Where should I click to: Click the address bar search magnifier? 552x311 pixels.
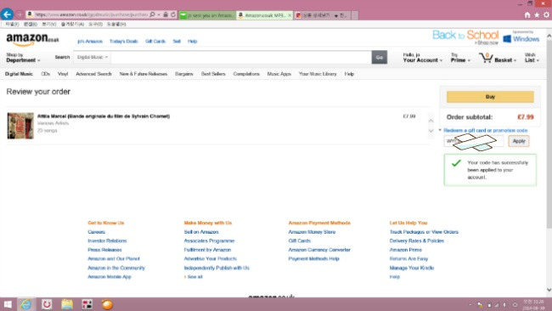(152, 14)
